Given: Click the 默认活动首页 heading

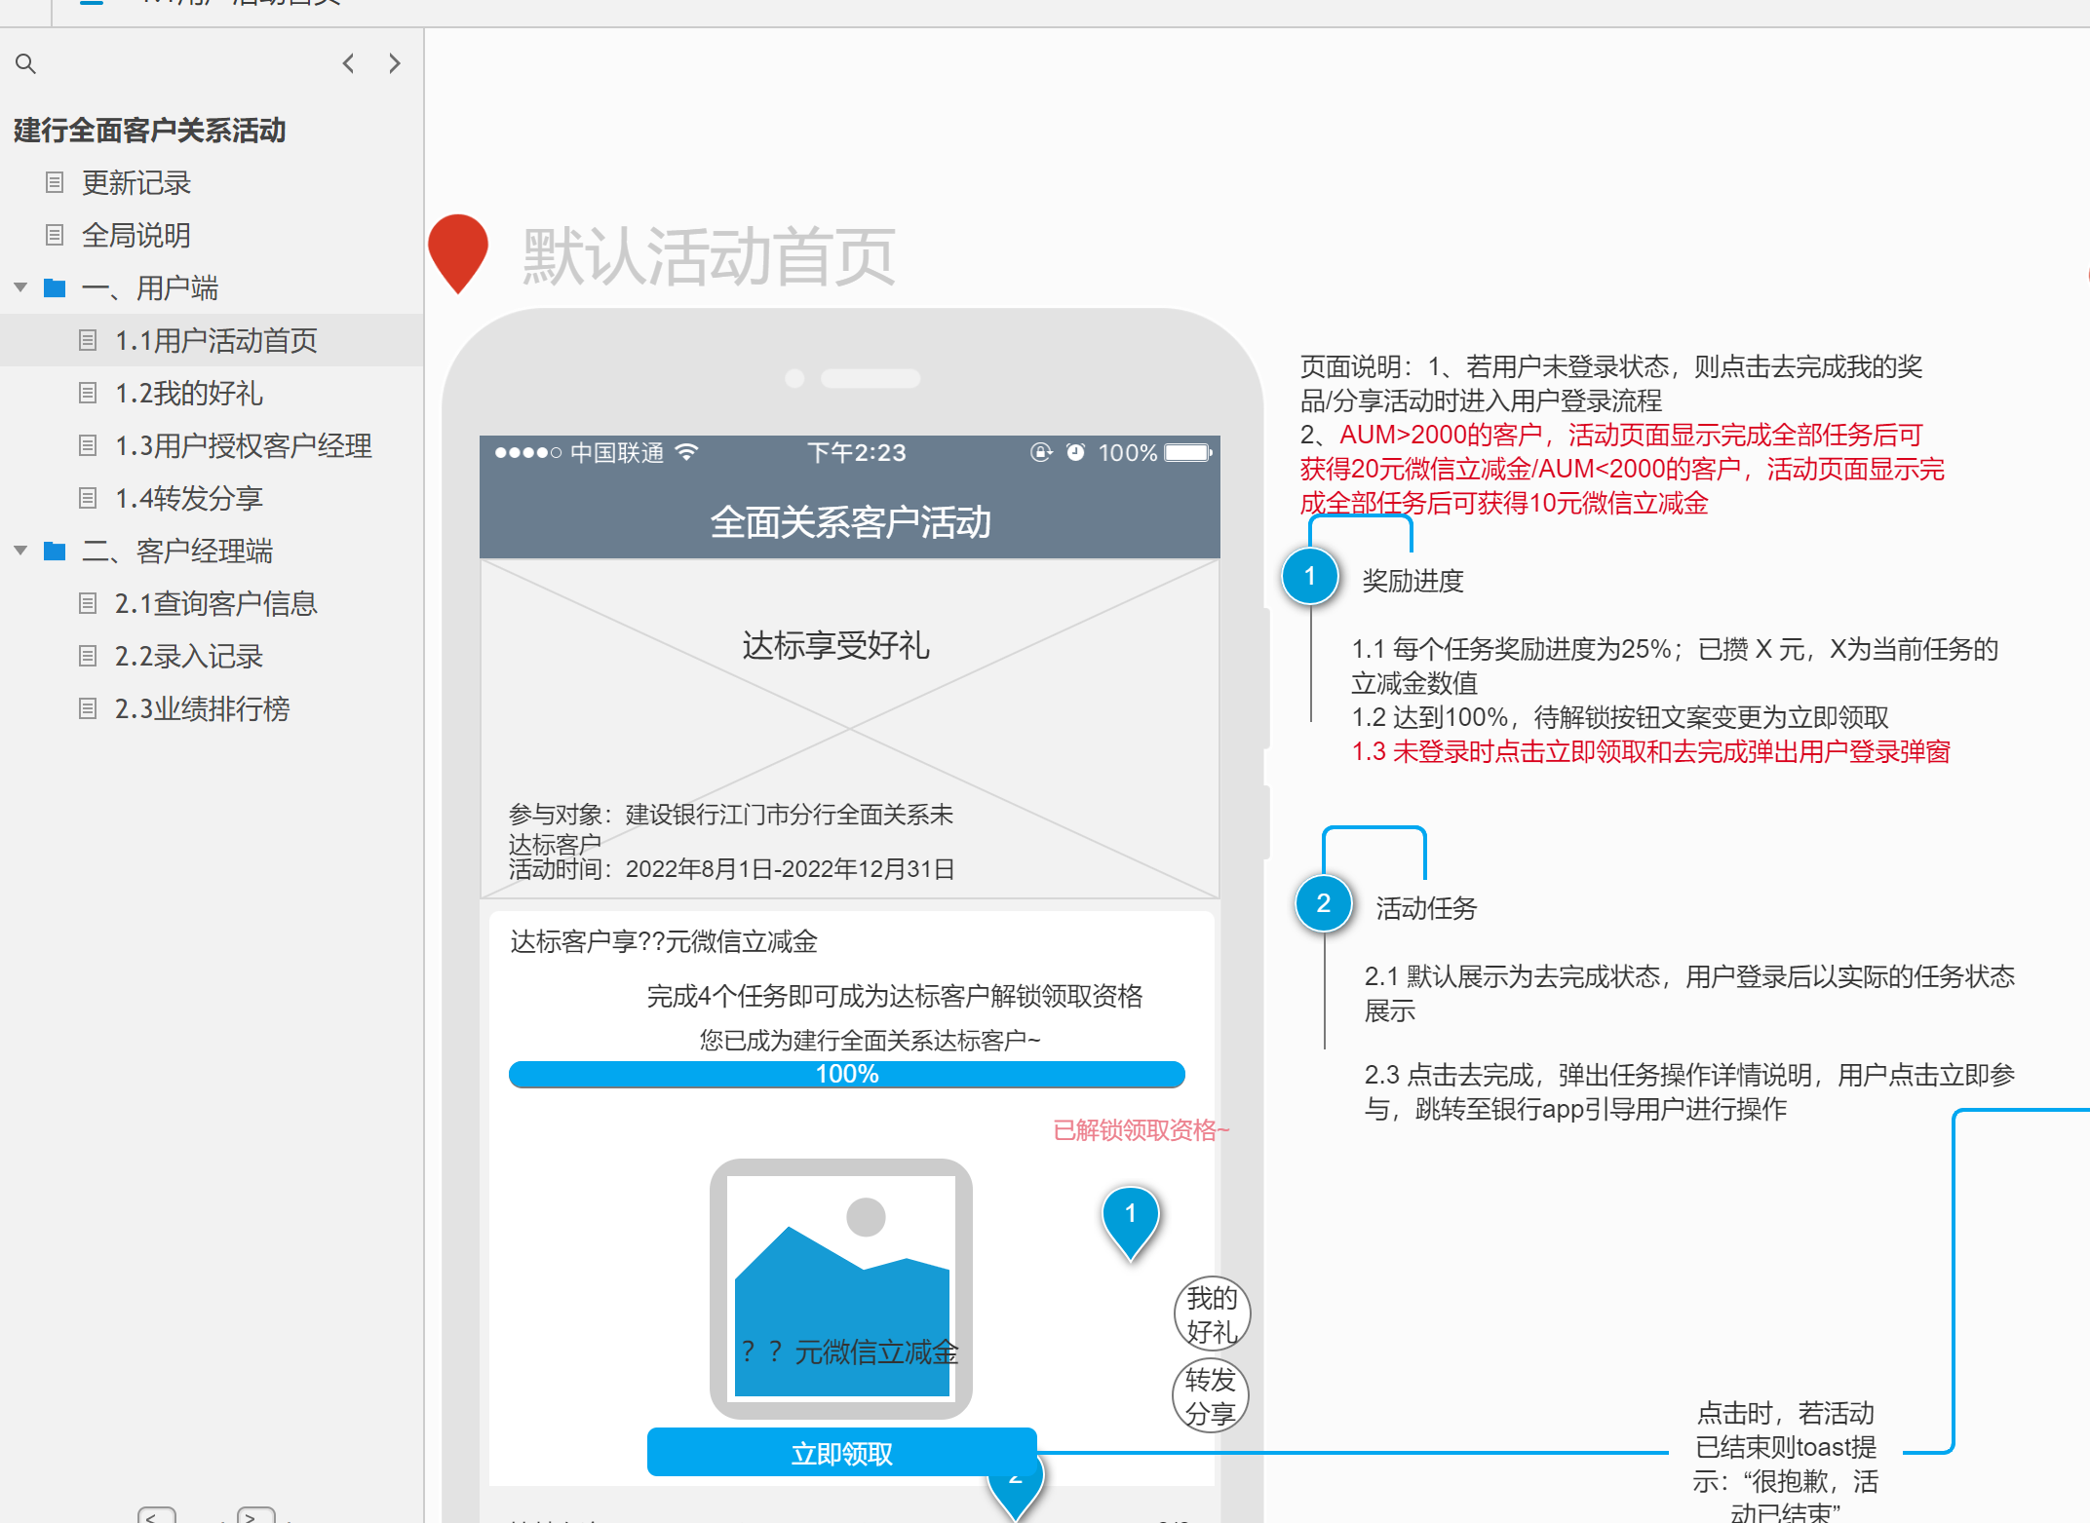Looking at the screenshot, I should pos(709,256).
